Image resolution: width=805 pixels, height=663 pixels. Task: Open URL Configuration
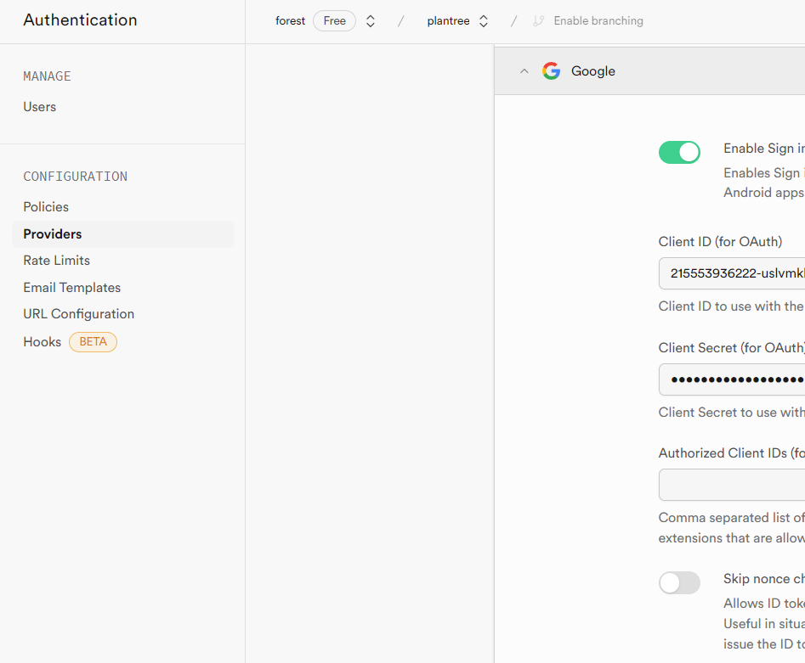(x=78, y=314)
